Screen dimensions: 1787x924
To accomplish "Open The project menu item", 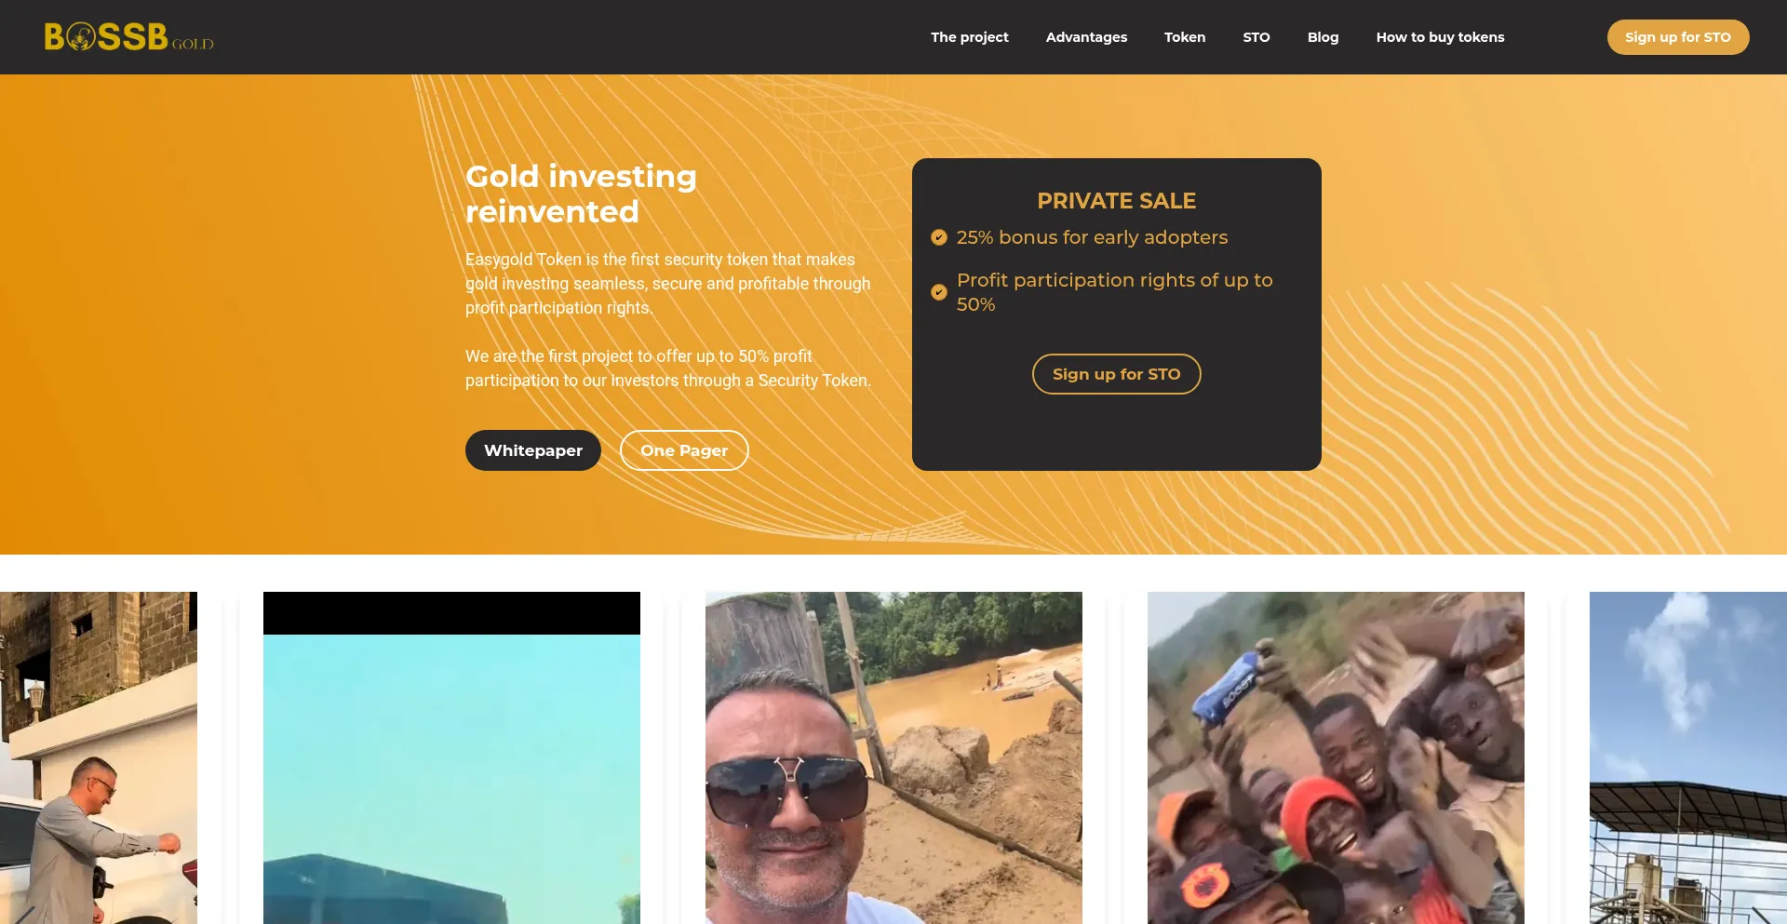I will [x=969, y=37].
